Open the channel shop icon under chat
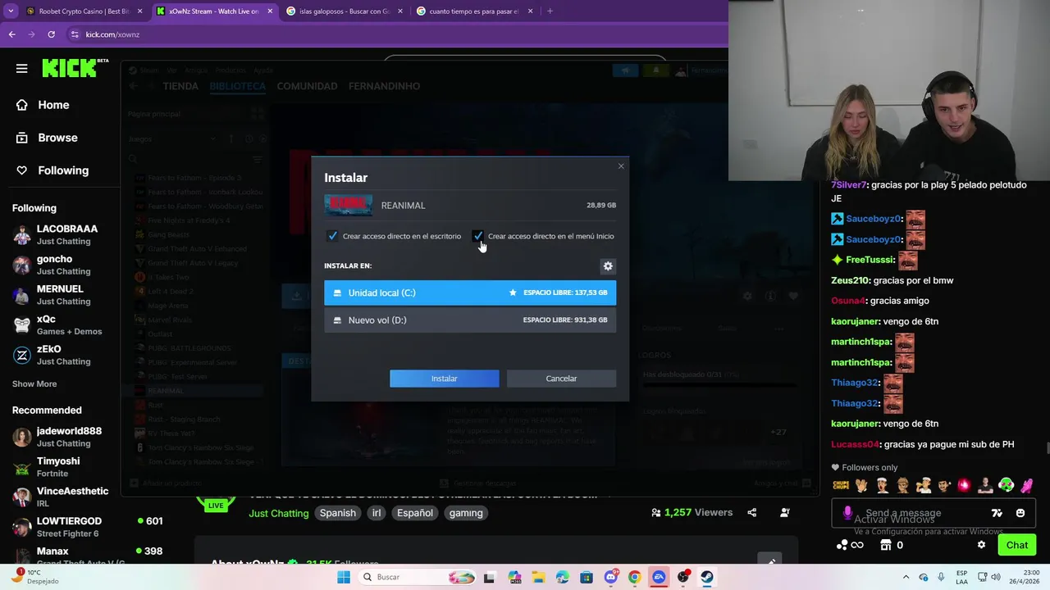The image size is (1050, 590). [x=885, y=545]
